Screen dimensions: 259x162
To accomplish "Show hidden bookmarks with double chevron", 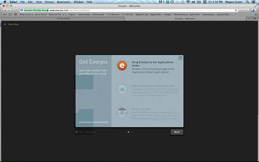I will click(x=256, y=14).
